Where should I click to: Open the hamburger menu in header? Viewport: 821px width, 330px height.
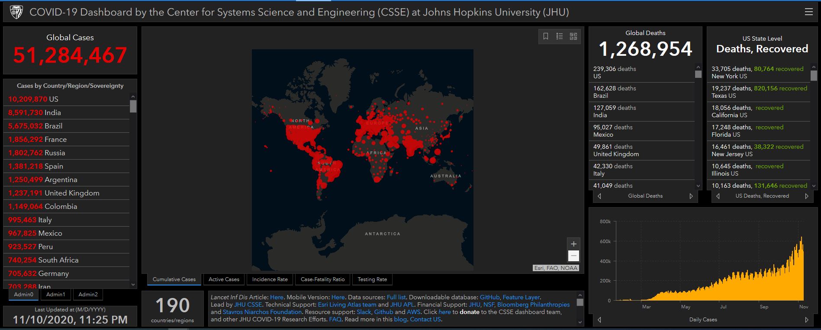808,12
